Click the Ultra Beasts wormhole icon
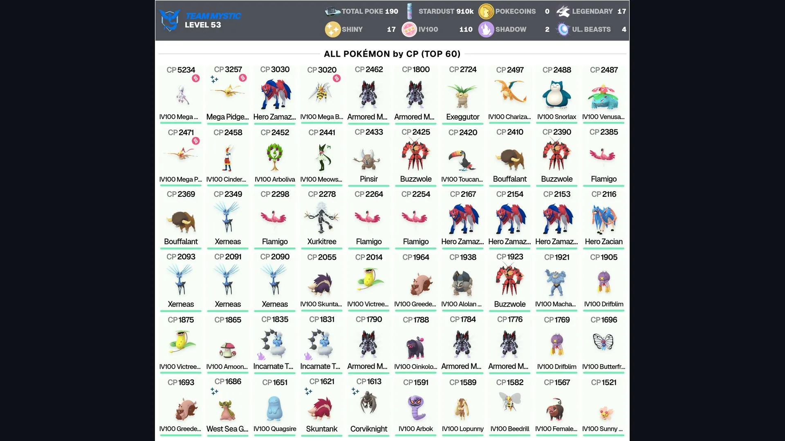Screen dimensions: 785x441 tap(563, 29)
